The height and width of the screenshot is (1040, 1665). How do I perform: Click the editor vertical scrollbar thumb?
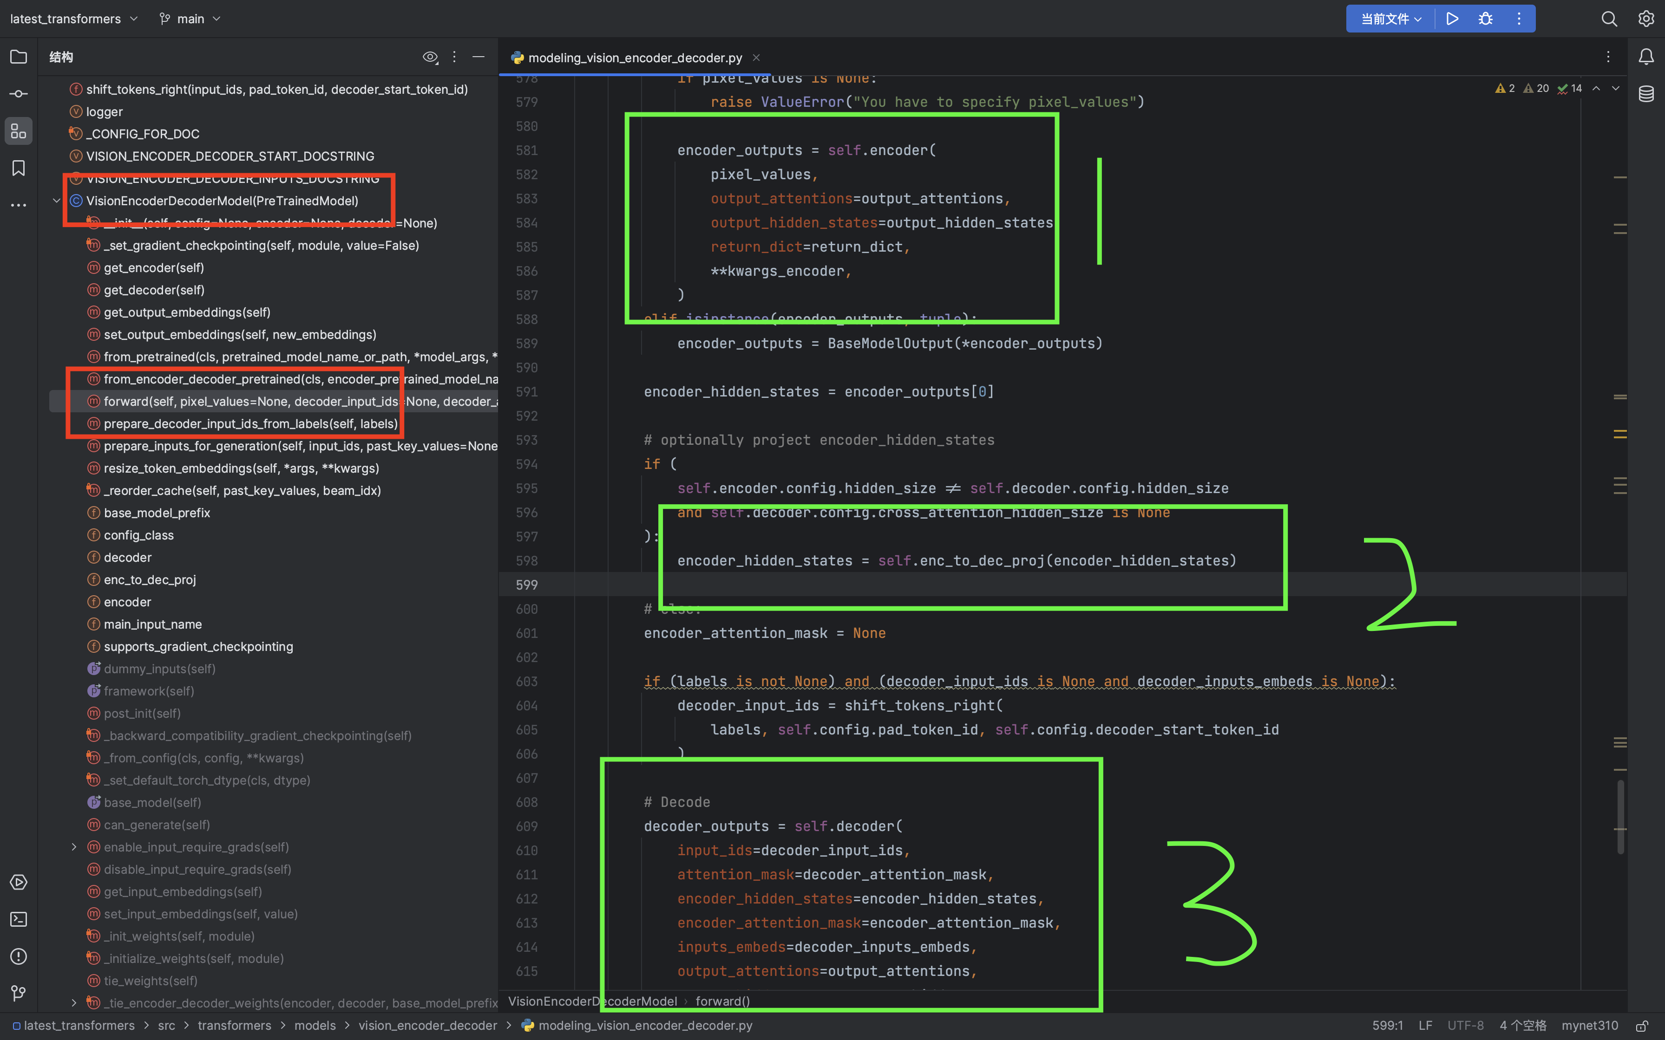click(1620, 817)
